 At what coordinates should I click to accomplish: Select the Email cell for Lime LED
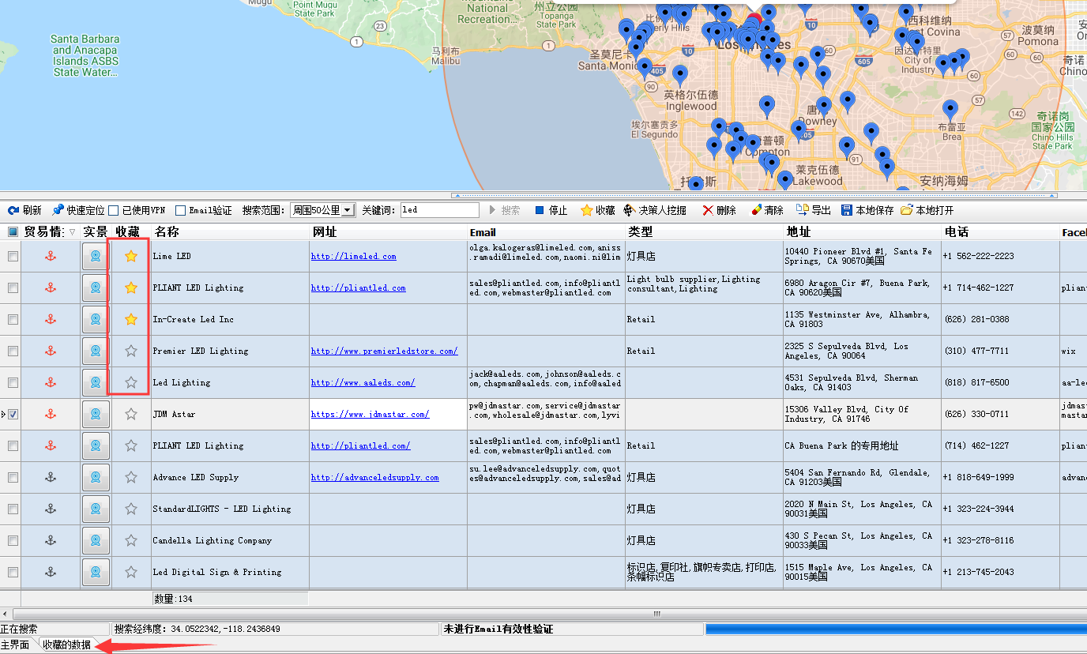546,256
